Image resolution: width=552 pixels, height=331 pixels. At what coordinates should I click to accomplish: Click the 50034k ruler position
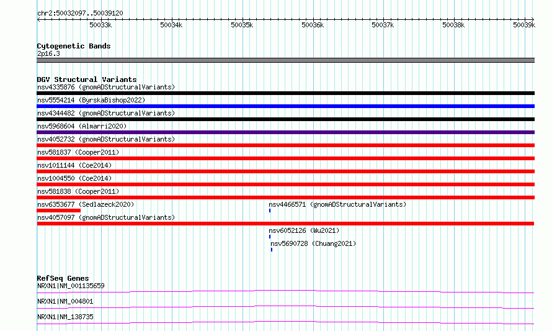click(x=171, y=25)
